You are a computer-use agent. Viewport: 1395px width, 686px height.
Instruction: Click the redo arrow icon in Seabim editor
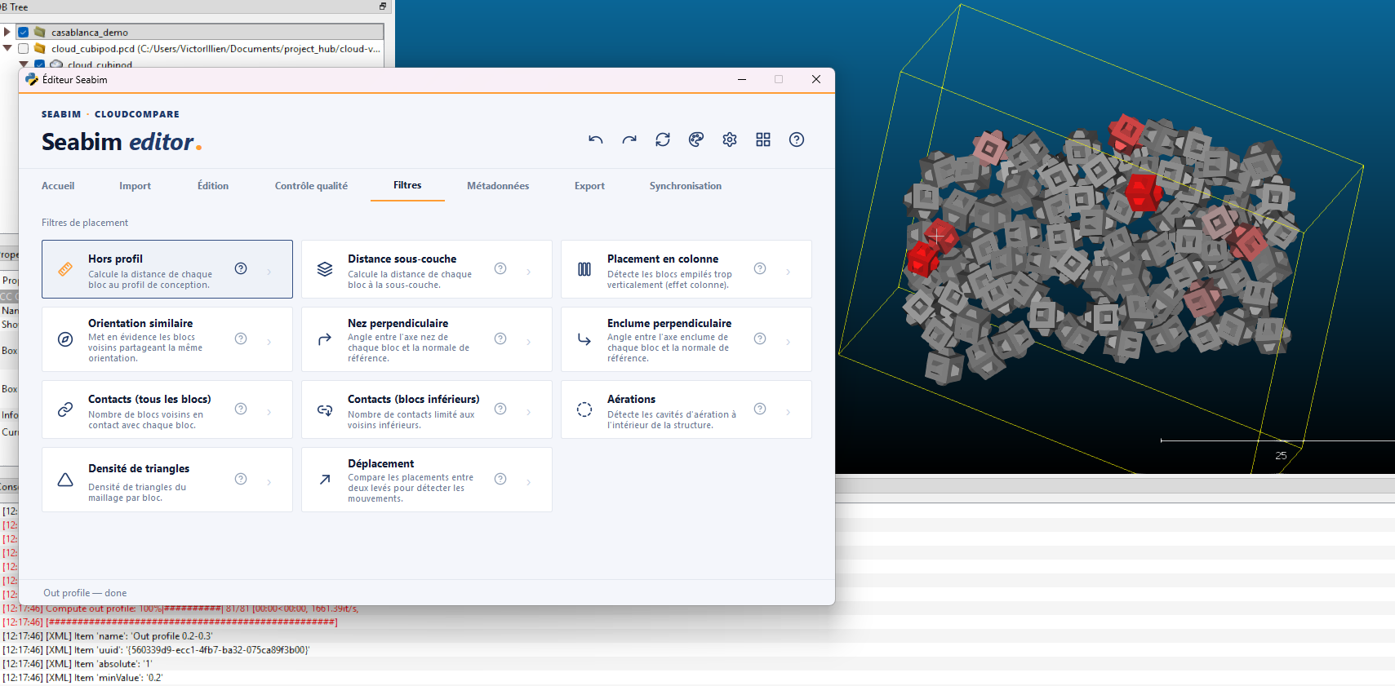629,139
